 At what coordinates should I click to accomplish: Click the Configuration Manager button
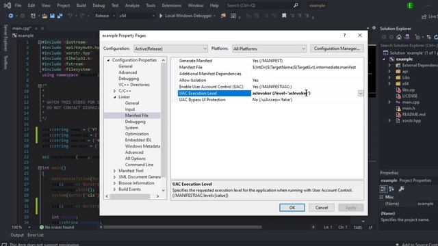click(337, 49)
